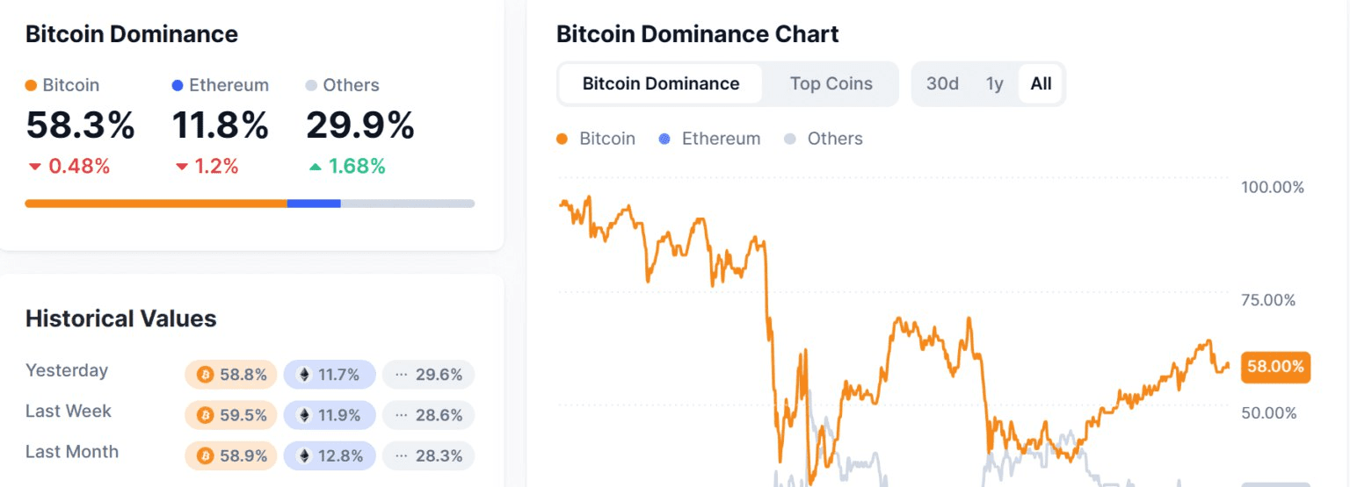Switch to Top Coins tab

[831, 84]
